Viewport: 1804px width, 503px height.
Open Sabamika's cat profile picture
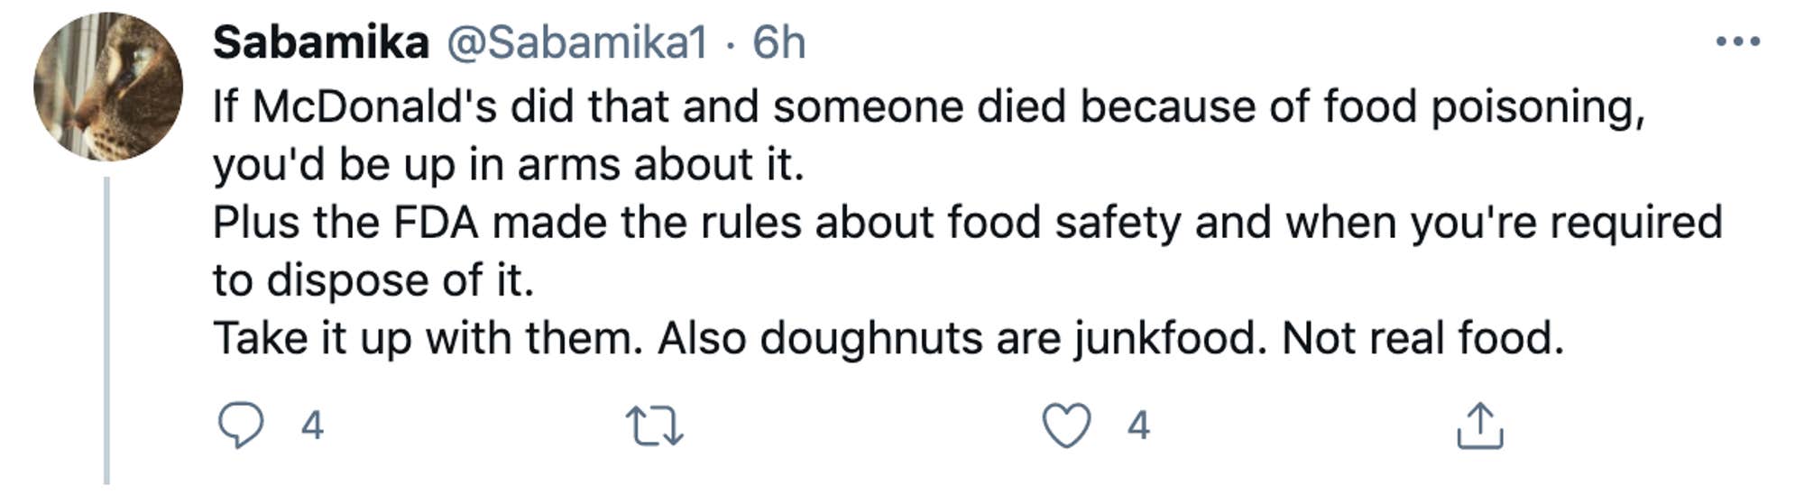pyautogui.click(x=108, y=87)
